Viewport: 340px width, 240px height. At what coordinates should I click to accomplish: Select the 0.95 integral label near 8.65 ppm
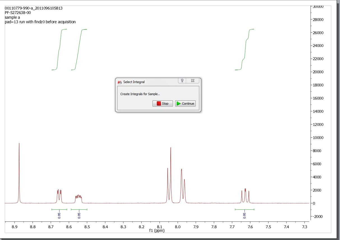click(x=59, y=215)
